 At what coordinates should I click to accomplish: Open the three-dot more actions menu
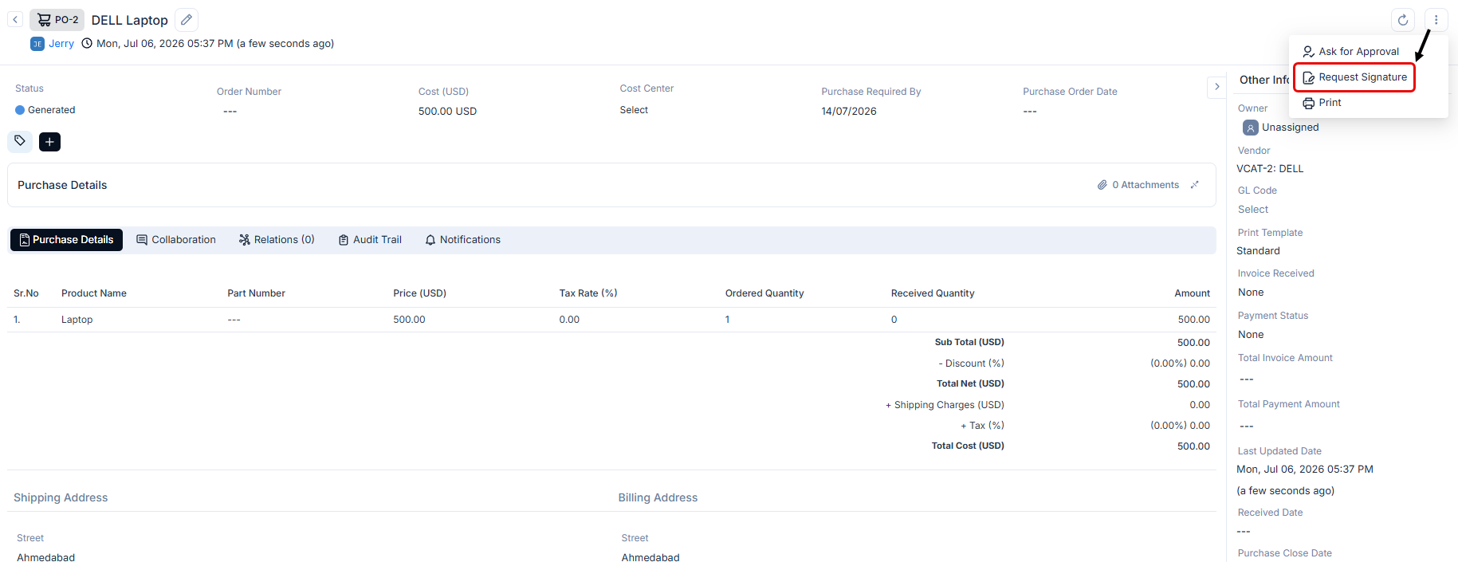click(1436, 20)
